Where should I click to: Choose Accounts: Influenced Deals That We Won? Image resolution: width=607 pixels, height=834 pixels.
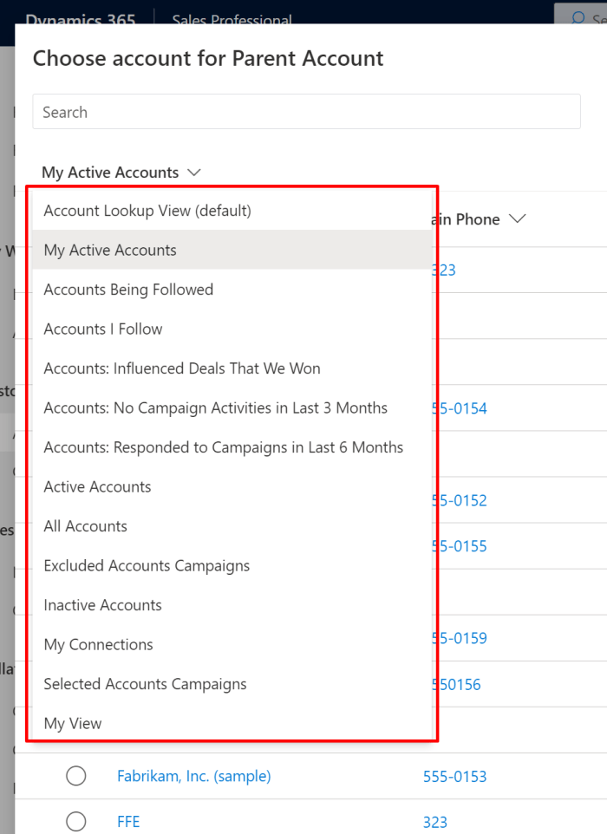tap(182, 368)
